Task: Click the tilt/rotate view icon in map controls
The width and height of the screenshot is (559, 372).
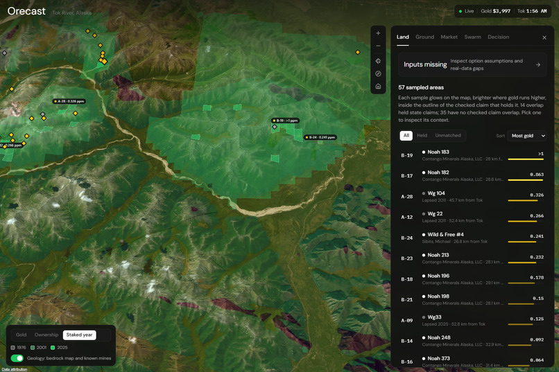Action: click(378, 61)
